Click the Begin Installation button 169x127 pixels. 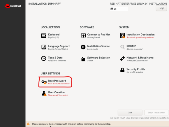click(x=156, y=113)
